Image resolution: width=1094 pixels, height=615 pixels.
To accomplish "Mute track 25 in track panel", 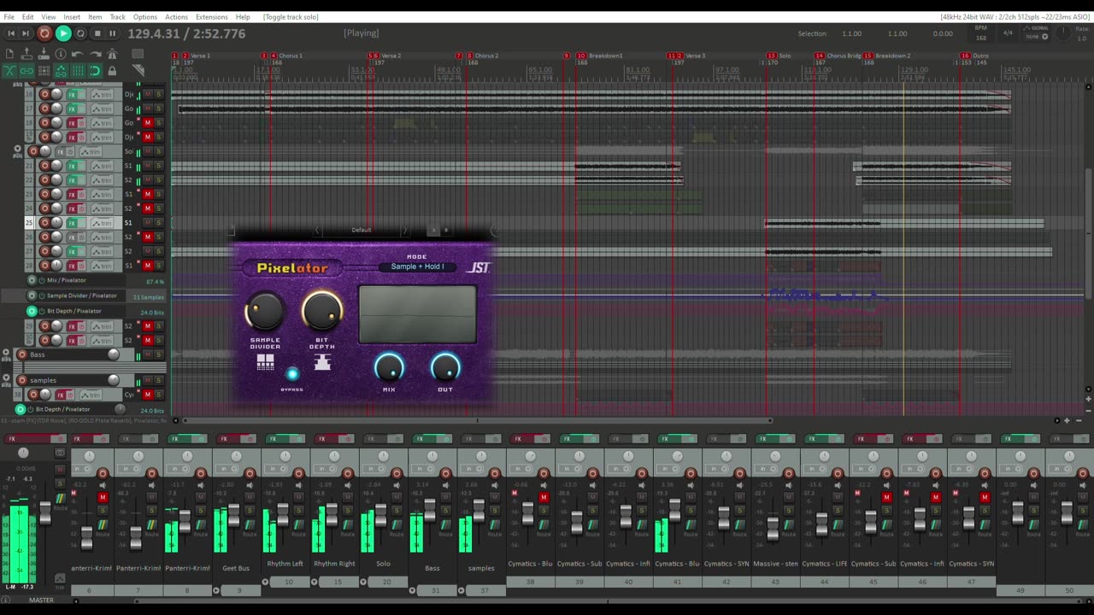I will (x=147, y=223).
